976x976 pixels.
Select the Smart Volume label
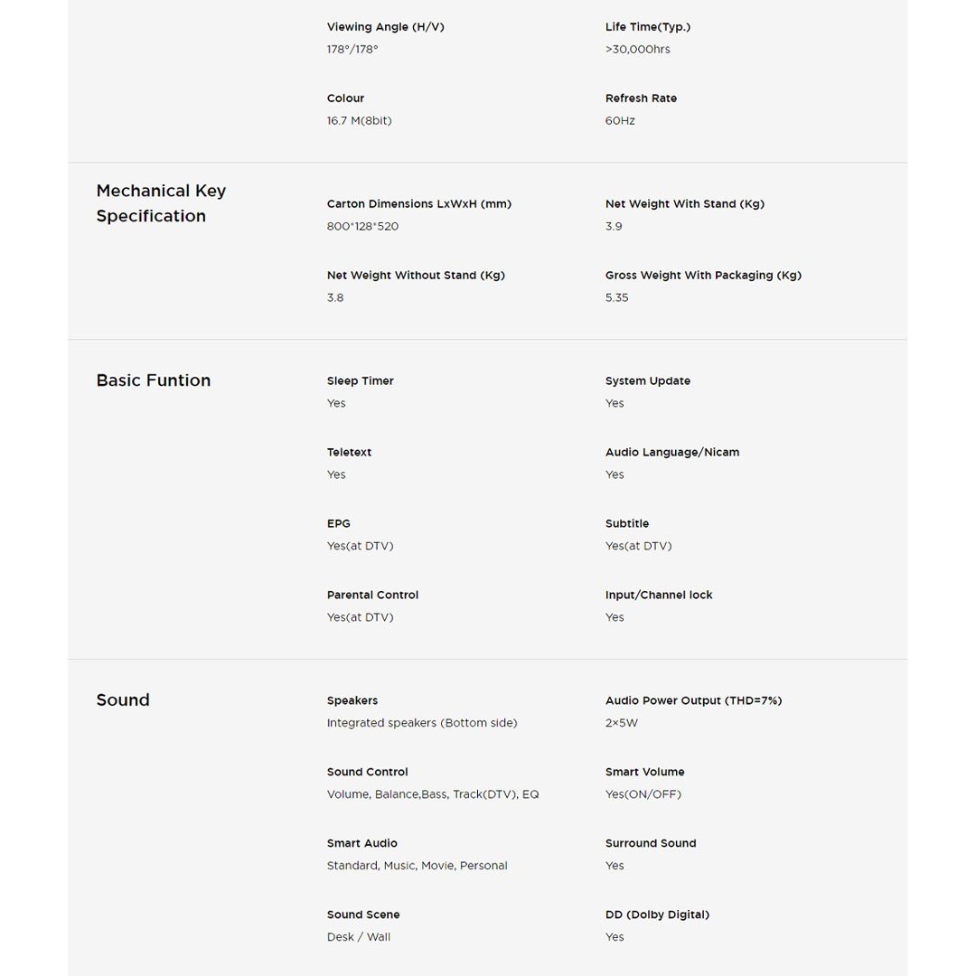pos(644,773)
